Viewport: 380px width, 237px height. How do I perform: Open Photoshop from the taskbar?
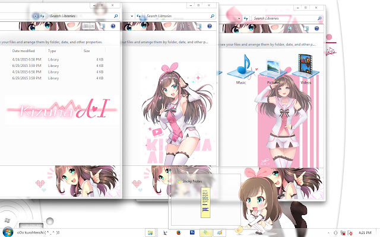coord(192,233)
